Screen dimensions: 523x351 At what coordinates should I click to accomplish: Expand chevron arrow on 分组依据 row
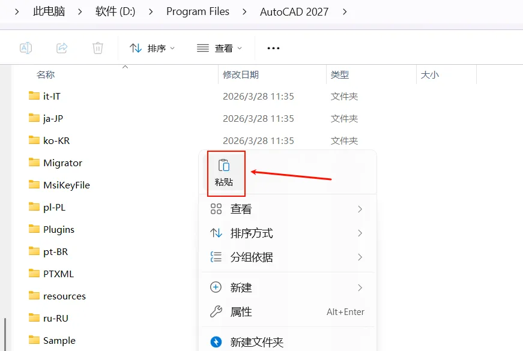click(360, 257)
